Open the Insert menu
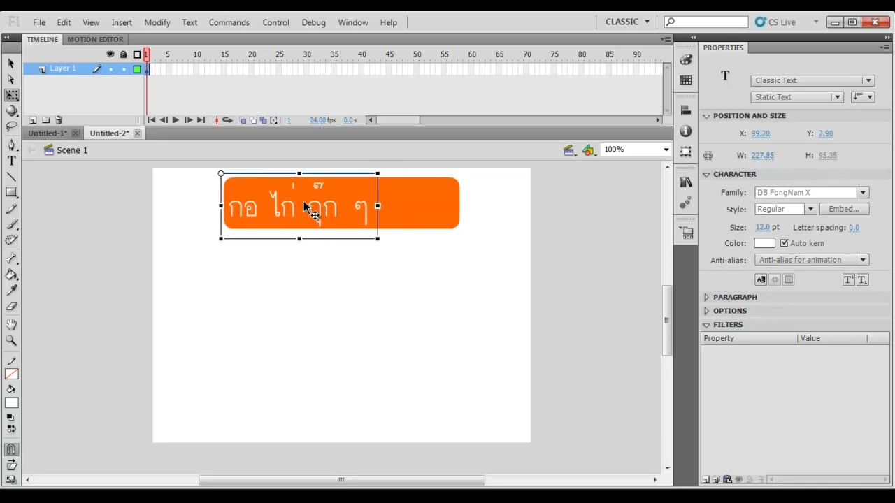The image size is (895, 503). pos(122,22)
